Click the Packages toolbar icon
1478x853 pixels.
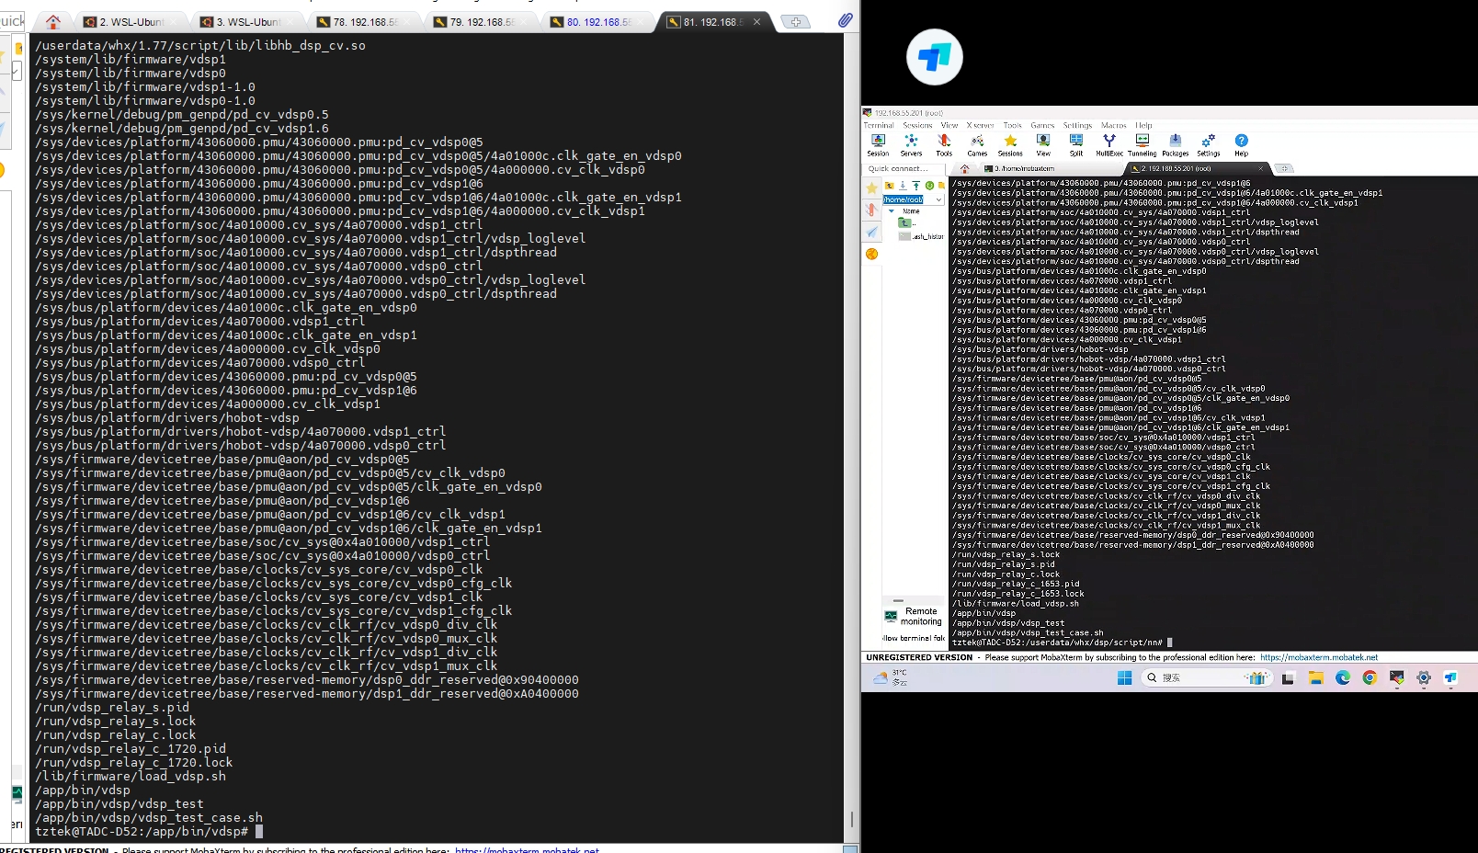coord(1175,144)
